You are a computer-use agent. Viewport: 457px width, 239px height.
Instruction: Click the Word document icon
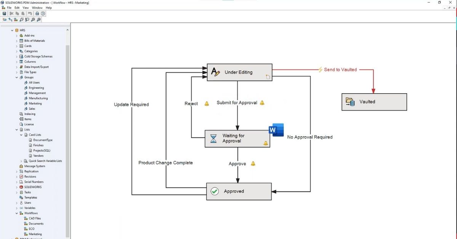276,130
